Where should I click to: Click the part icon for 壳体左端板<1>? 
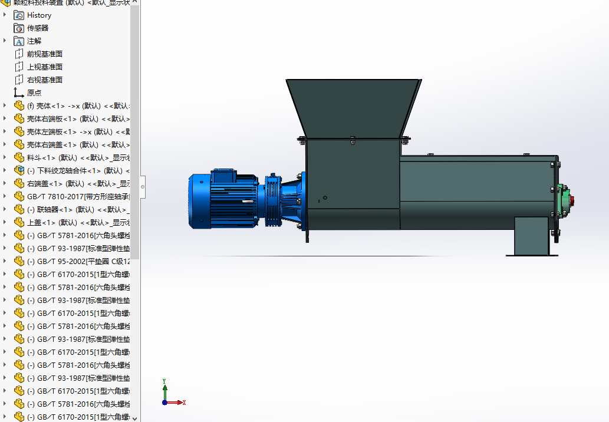point(19,131)
